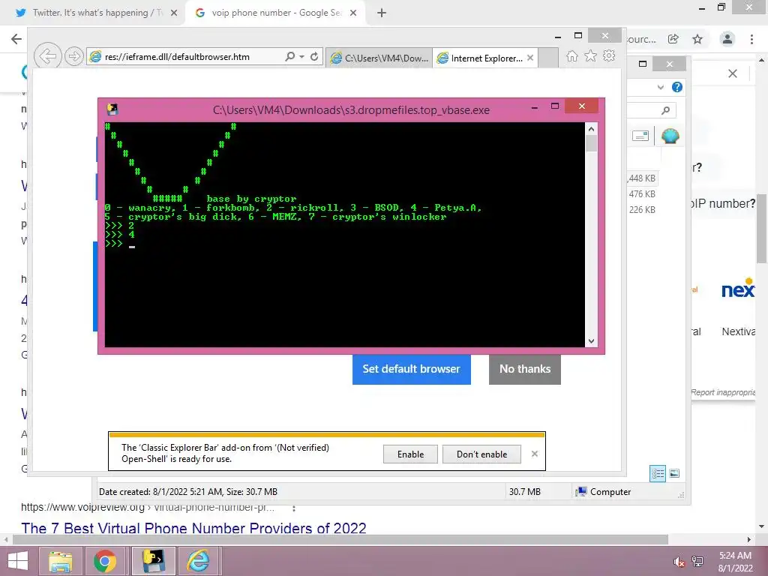This screenshot has width=768, height=576.
Task: Click the Chrome horizontal scrollbar thumb
Action: 340,539
